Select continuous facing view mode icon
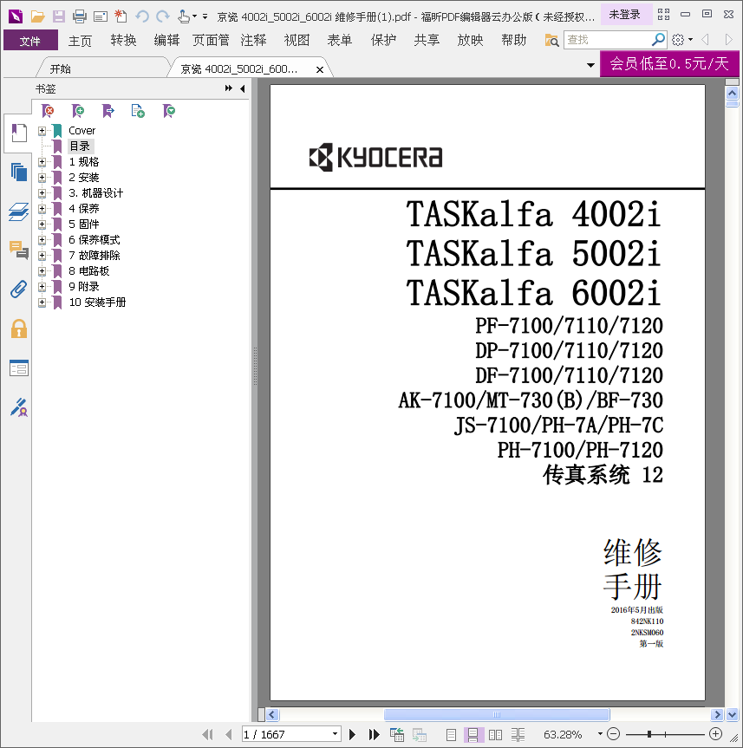 (518, 735)
